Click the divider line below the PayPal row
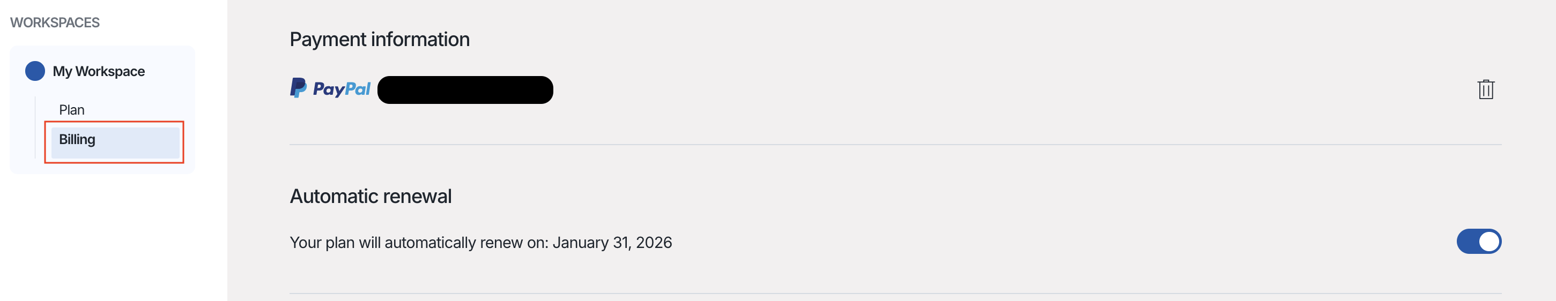The width and height of the screenshot is (1556, 301). click(894, 145)
